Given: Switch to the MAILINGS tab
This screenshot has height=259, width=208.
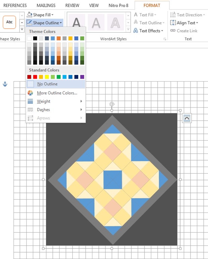Looking at the screenshot, I should (x=46, y=5).
